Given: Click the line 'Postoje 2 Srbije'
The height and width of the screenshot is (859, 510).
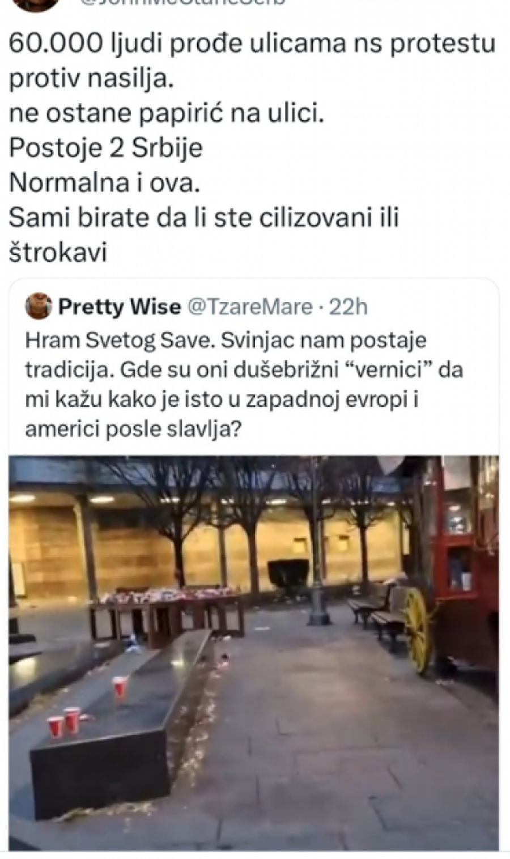Looking at the screenshot, I should [106, 148].
